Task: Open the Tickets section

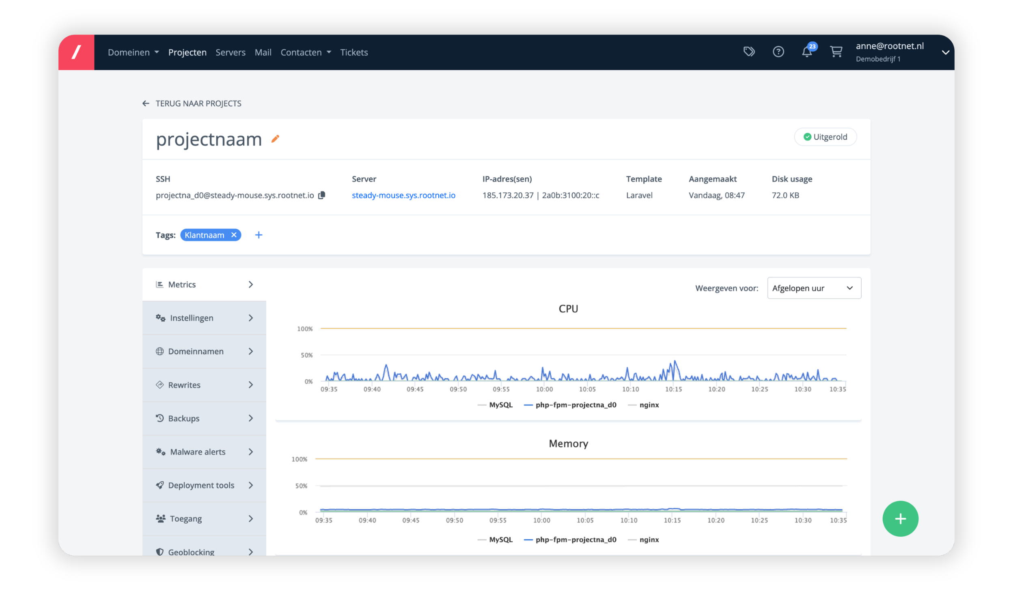Action: coord(354,52)
